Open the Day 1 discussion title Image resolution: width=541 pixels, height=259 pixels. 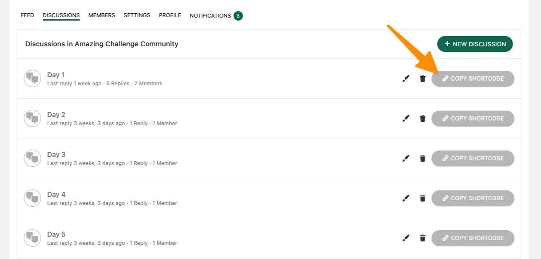click(x=56, y=75)
